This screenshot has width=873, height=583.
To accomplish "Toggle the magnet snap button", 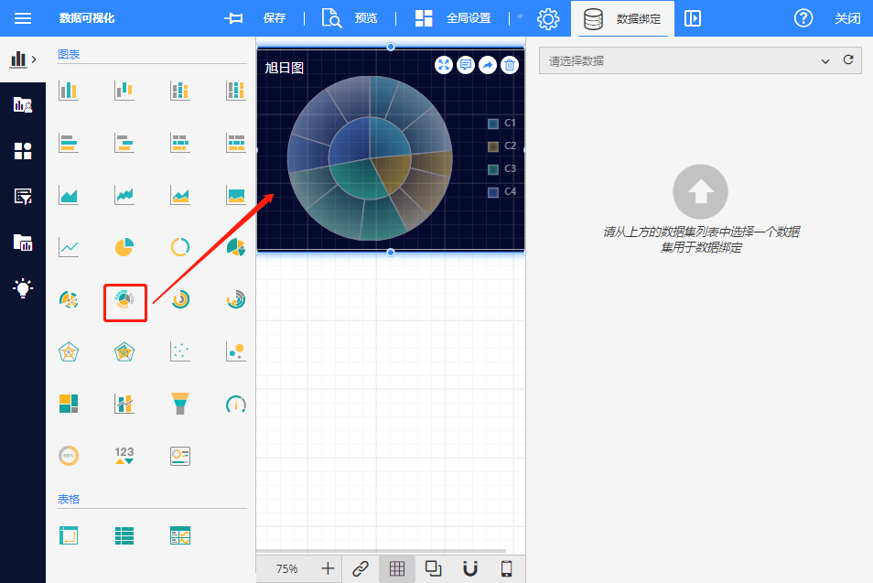I will click(470, 569).
